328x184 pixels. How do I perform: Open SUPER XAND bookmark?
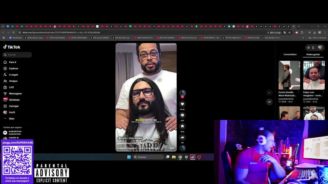click(78, 38)
